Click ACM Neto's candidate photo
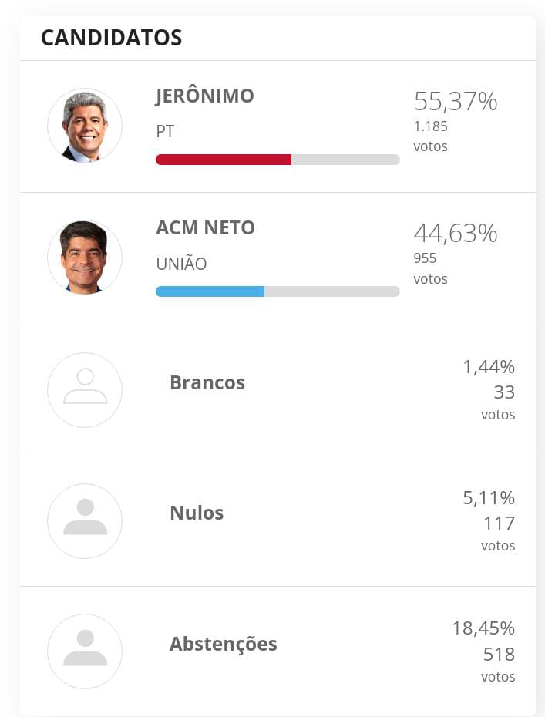The height and width of the screenshot is (717, 545). click(85, 258)
